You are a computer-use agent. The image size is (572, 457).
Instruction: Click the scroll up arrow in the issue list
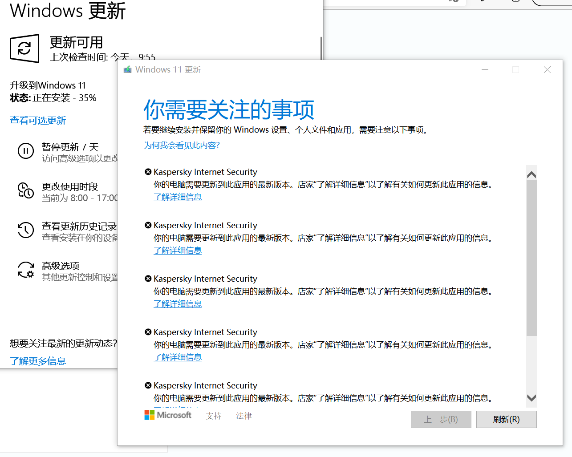pos(531,175)
